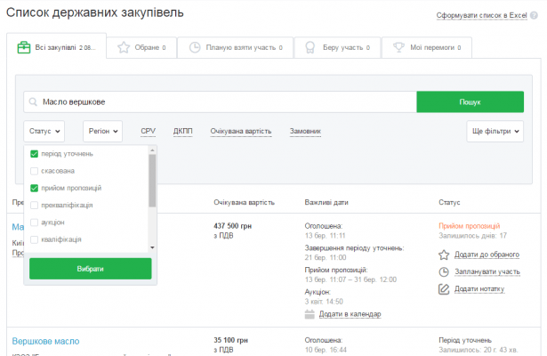This screenshot has width=547, height=356.
Task: Confirm status selection with Вибрати button
Action: point(90,269)
